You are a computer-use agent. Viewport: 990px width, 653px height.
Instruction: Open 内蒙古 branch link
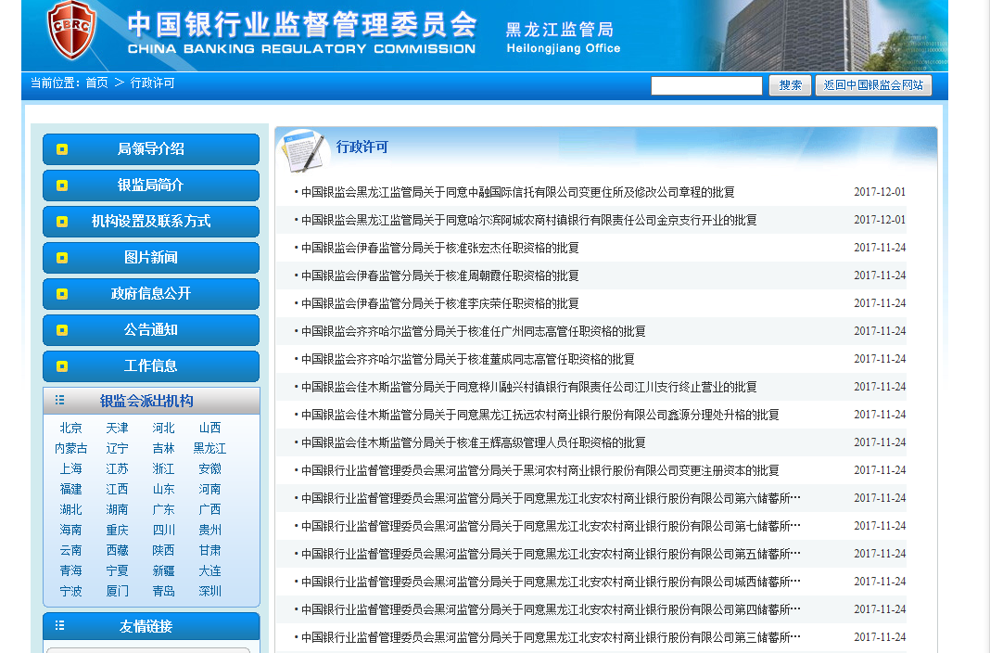70,448
